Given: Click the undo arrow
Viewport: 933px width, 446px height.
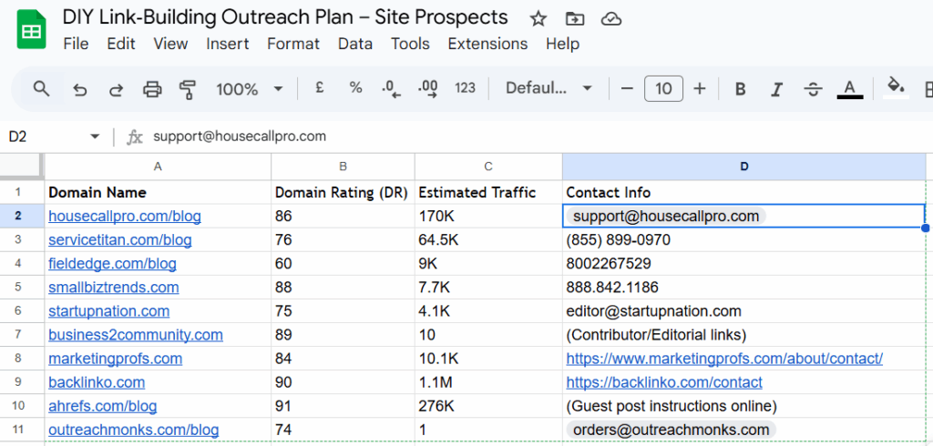Looking at the screenshot, I should [79, 89].
